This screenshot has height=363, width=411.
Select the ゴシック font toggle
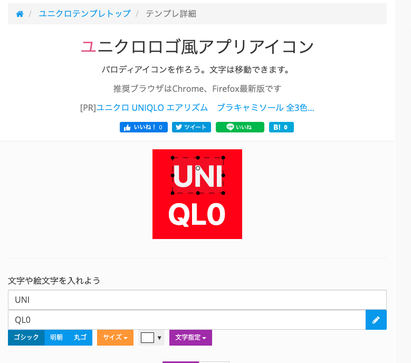pyautogui.click(x=26, y=338)
